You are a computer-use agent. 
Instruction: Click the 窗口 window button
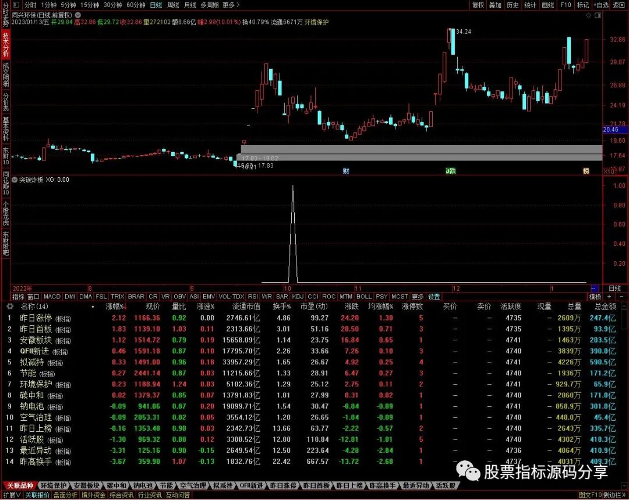click(x=33, y=297)
